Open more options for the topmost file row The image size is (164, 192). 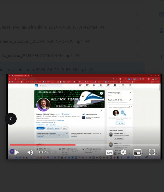tap(137, 14)
